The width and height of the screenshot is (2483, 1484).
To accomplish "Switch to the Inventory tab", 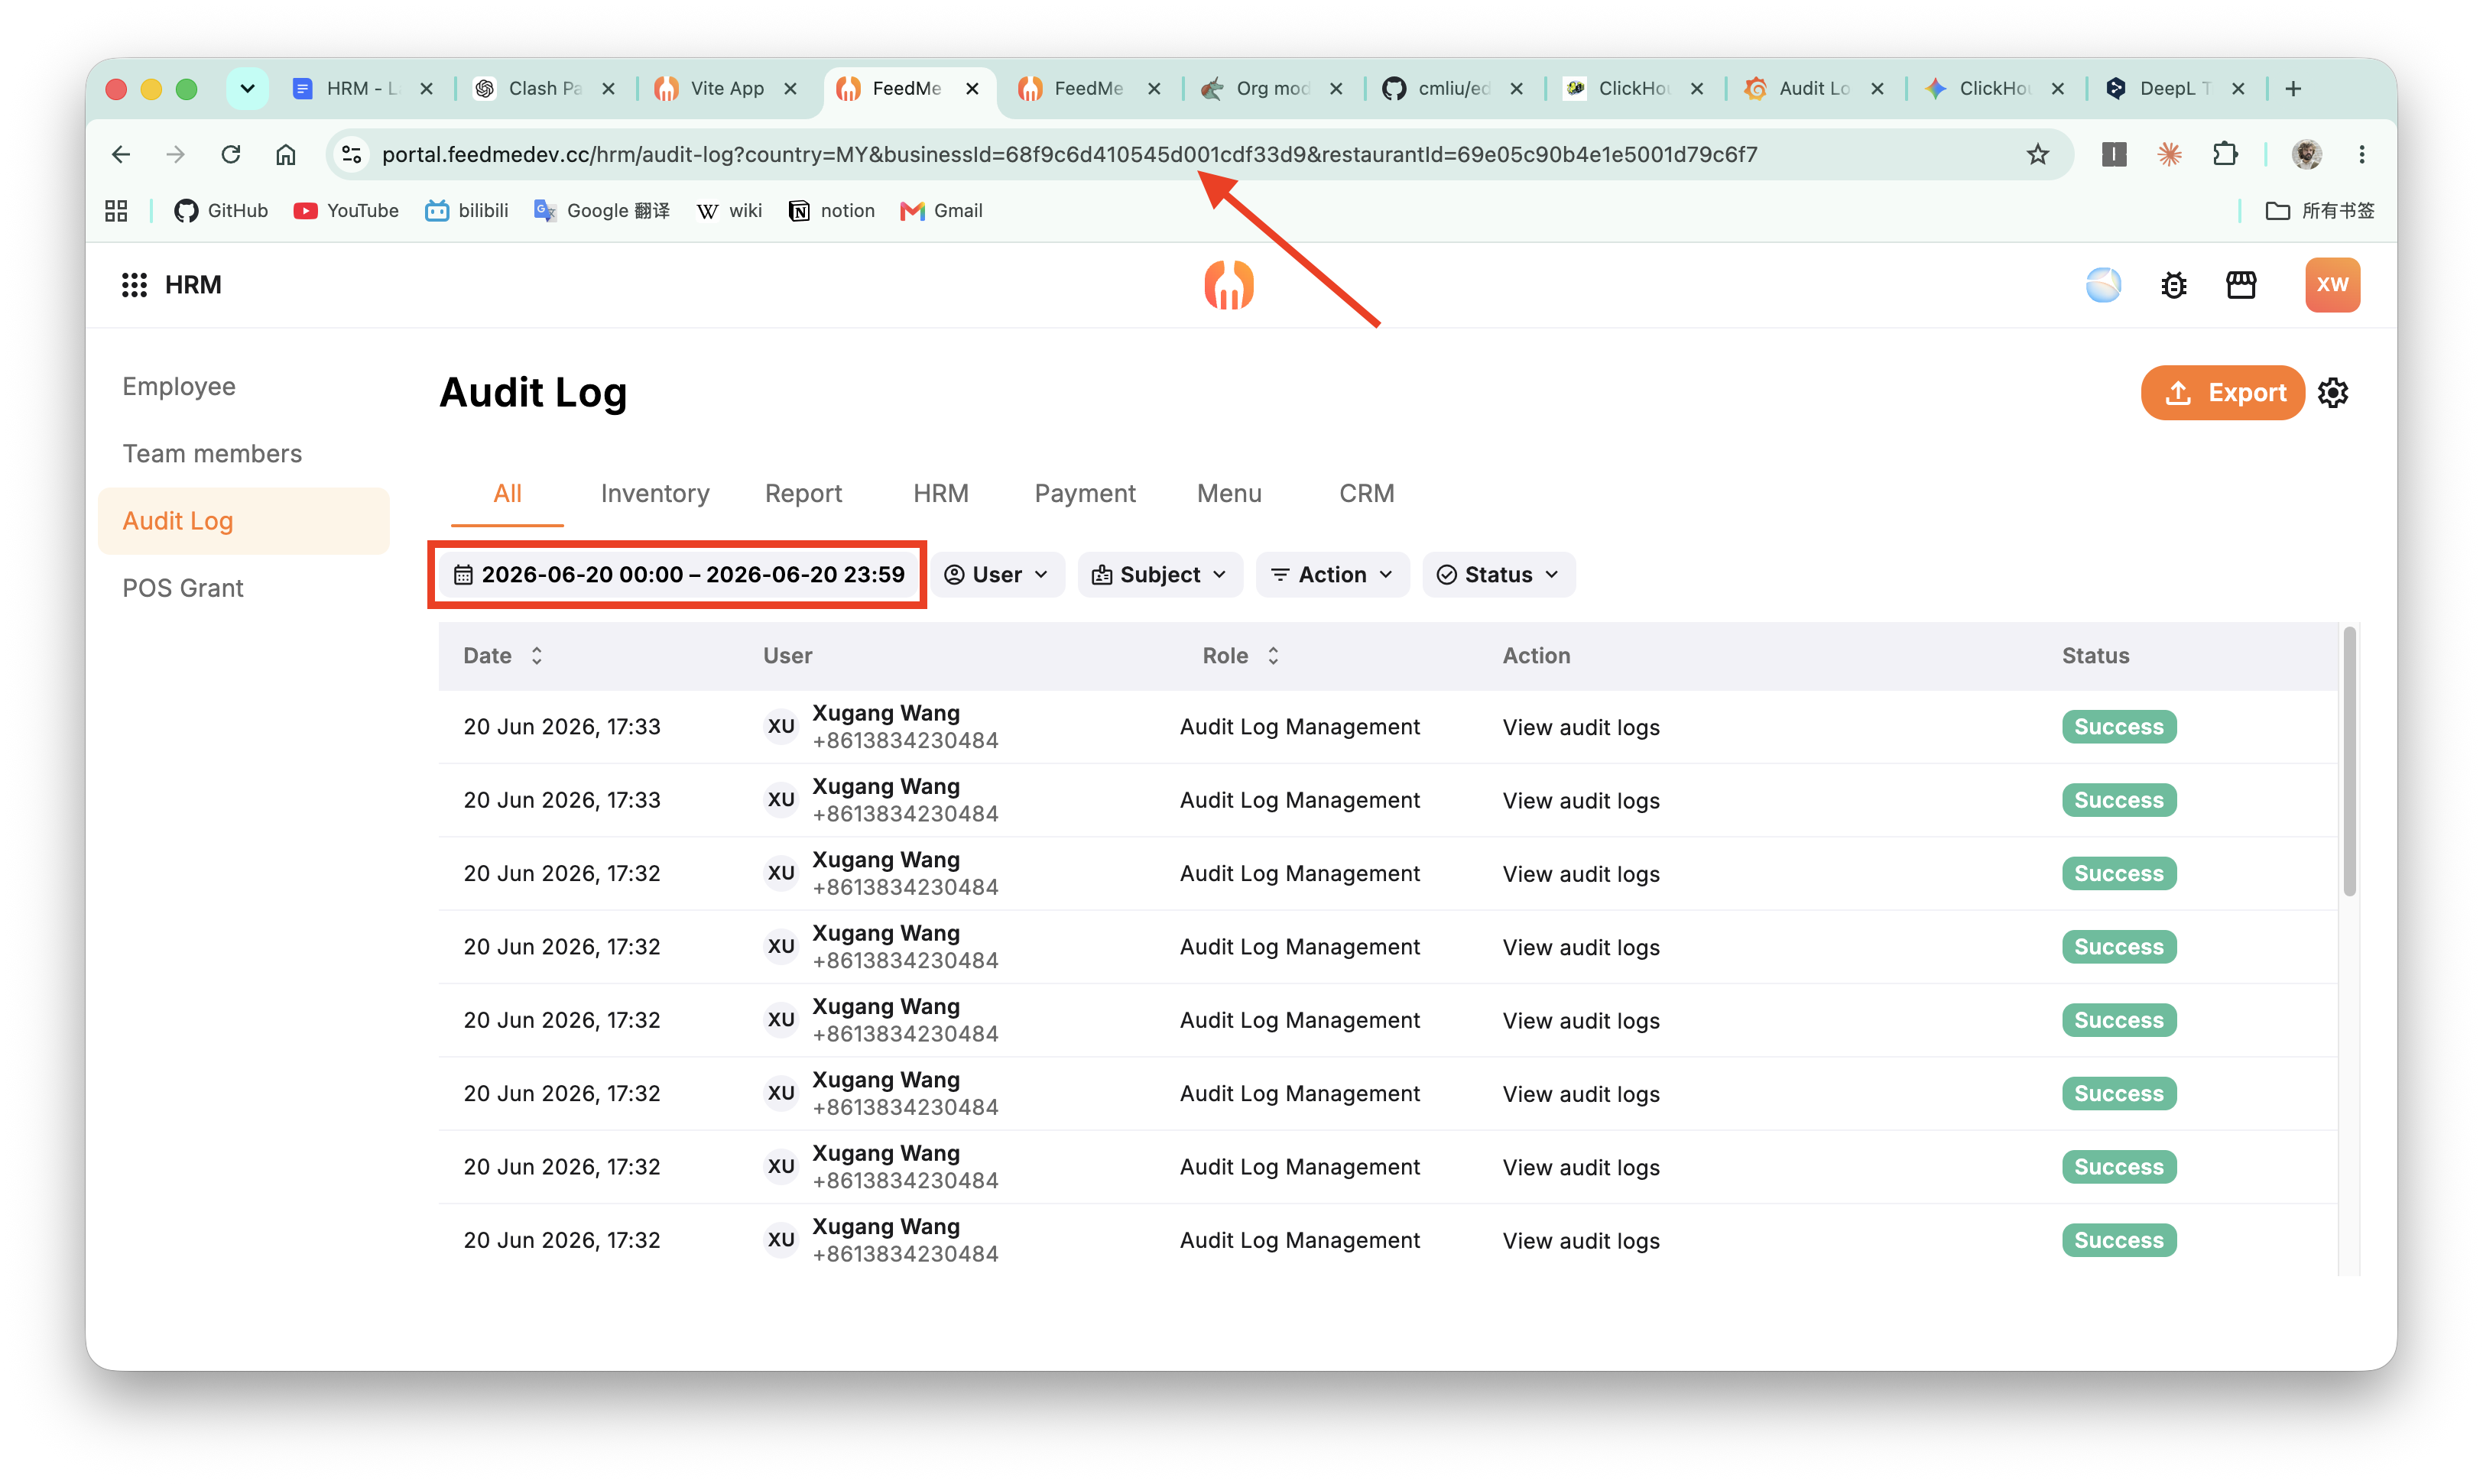I will click(x=654, y=493).
